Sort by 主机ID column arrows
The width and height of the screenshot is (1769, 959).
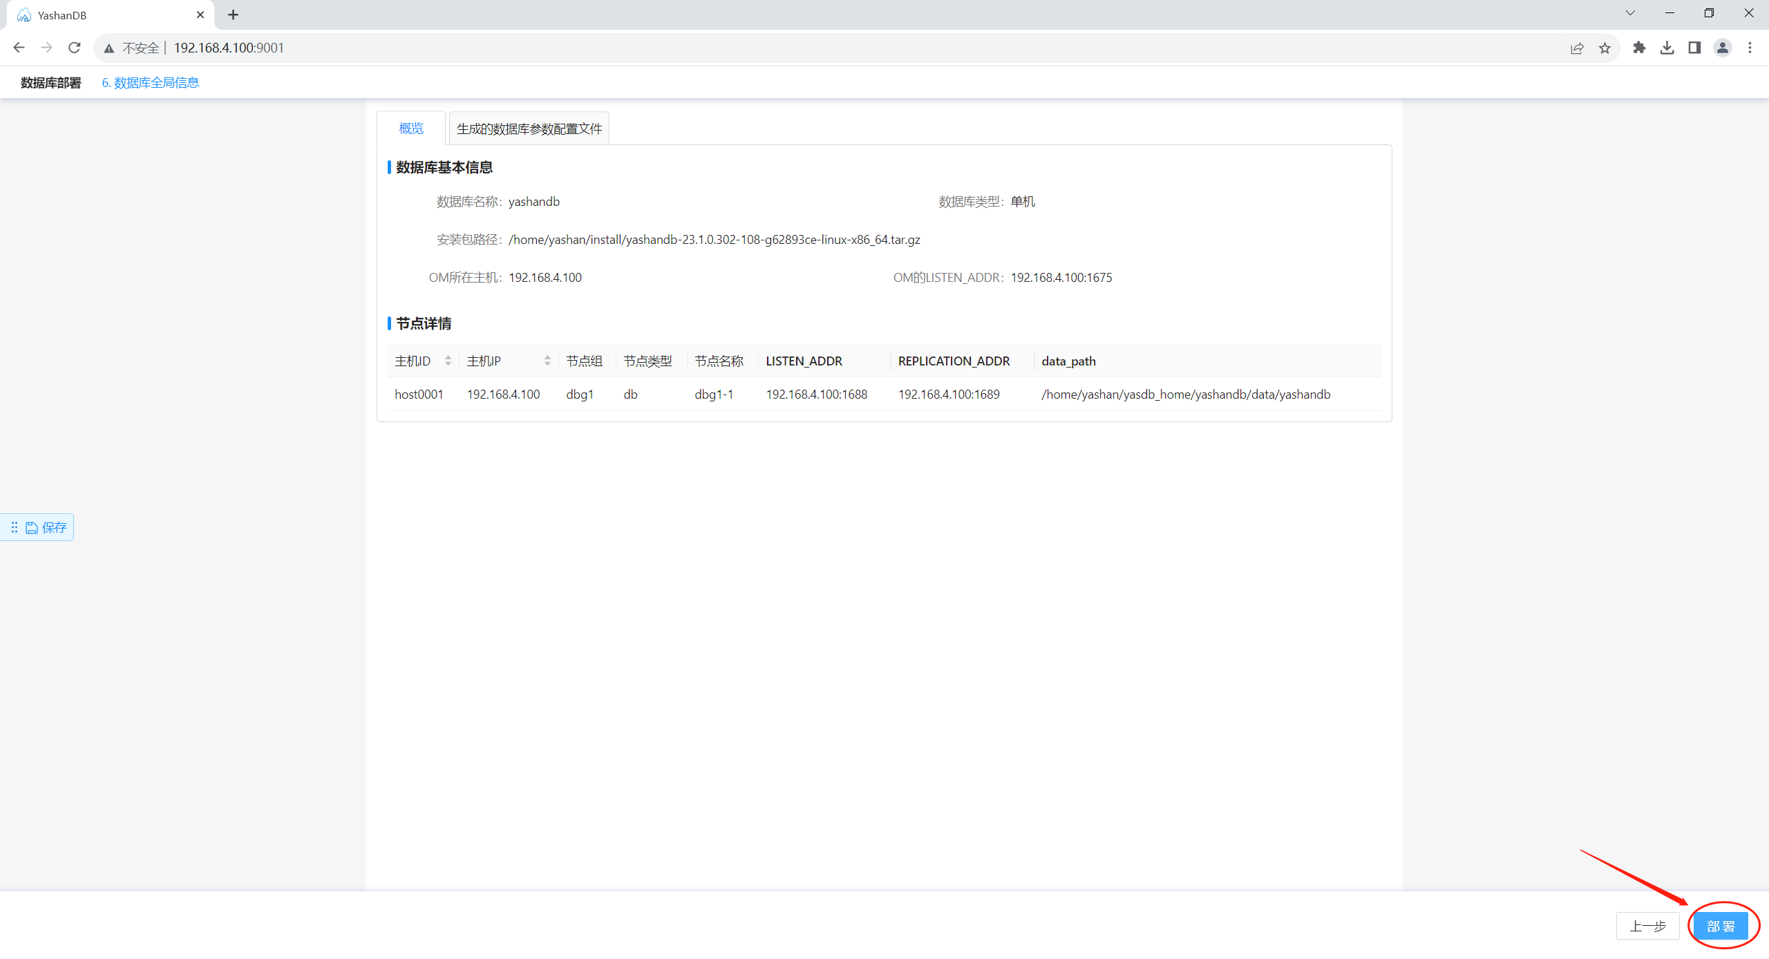tap(448, 361)
